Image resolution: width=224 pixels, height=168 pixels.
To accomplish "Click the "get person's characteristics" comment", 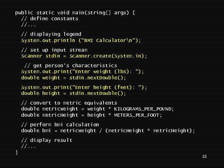I will [x=71, y=66].
